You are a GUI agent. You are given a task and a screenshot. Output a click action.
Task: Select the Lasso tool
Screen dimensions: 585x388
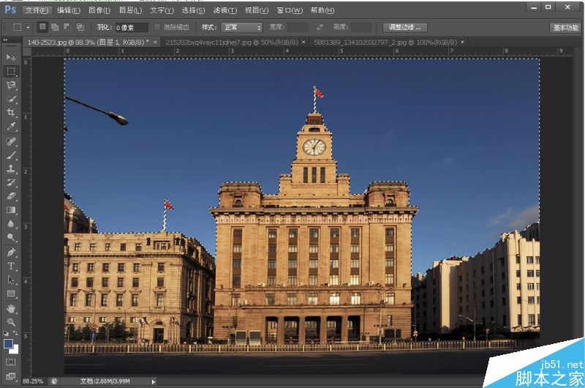click(11, 85)
